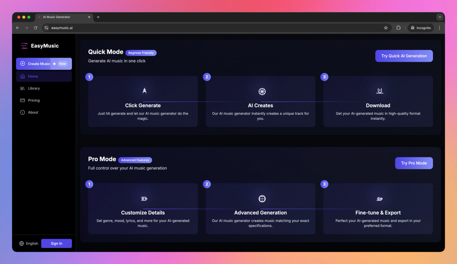
Task: Click the EasyMusic logo
Action: (40, 46)
